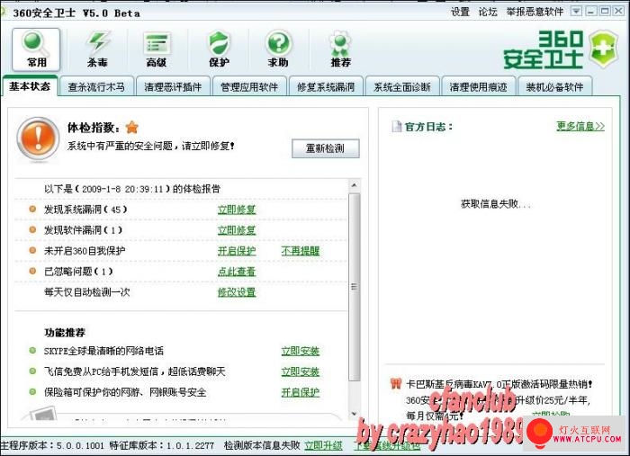Screen dimensions: 630x456
Task: Click 立即安装 for 飞信
Action: tap(300, 371)
